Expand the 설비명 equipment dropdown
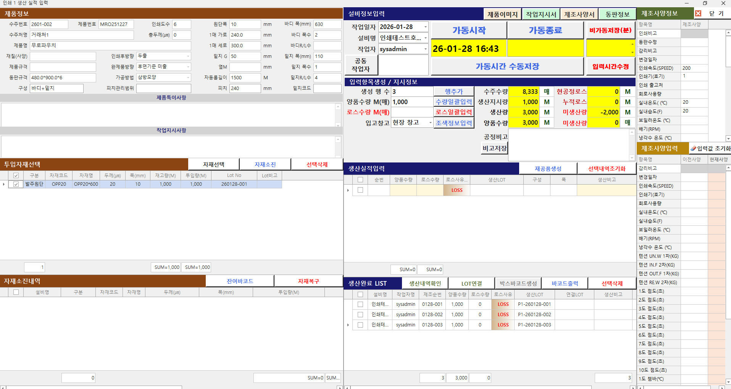This screenshot has height=389, width=731. 425,38
